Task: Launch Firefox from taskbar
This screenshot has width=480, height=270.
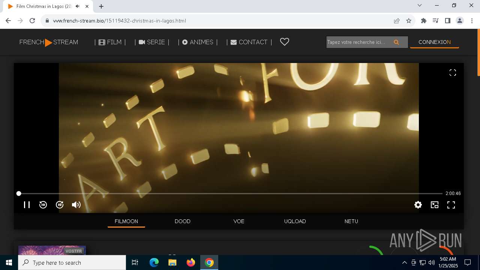Action: (x=191, y=262)
